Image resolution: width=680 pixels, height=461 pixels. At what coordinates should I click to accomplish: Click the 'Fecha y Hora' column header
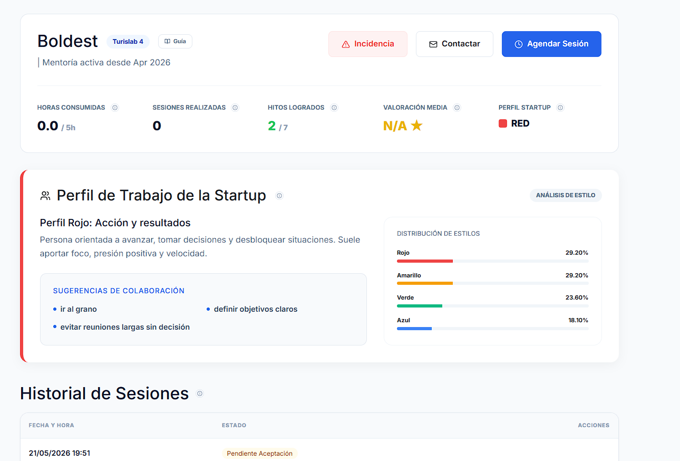coord(52,425)
